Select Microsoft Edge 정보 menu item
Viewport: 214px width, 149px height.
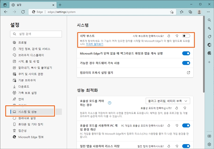36,137
